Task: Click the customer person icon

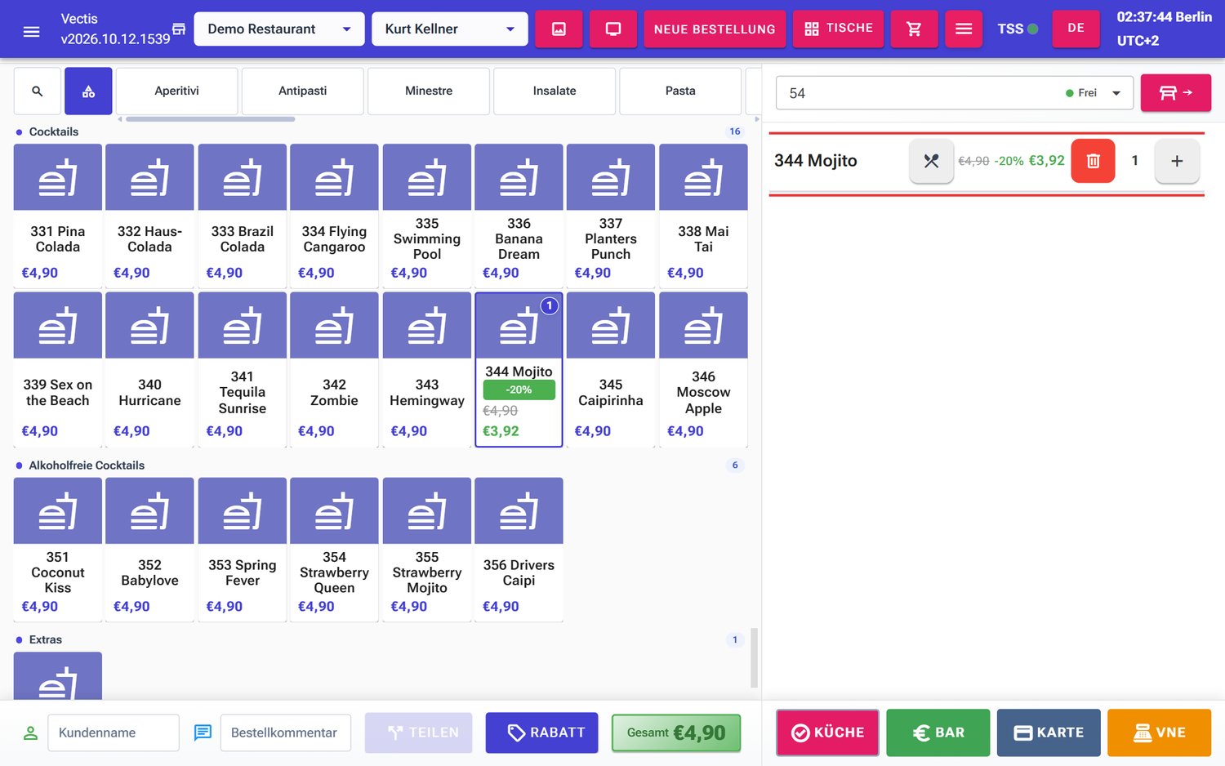Action: pos(30,733)
